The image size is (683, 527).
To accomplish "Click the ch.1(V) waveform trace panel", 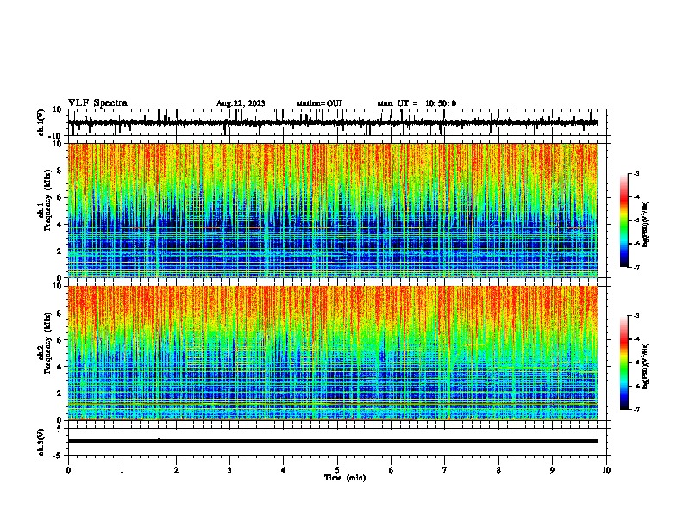I will click(x=339, y=122).
